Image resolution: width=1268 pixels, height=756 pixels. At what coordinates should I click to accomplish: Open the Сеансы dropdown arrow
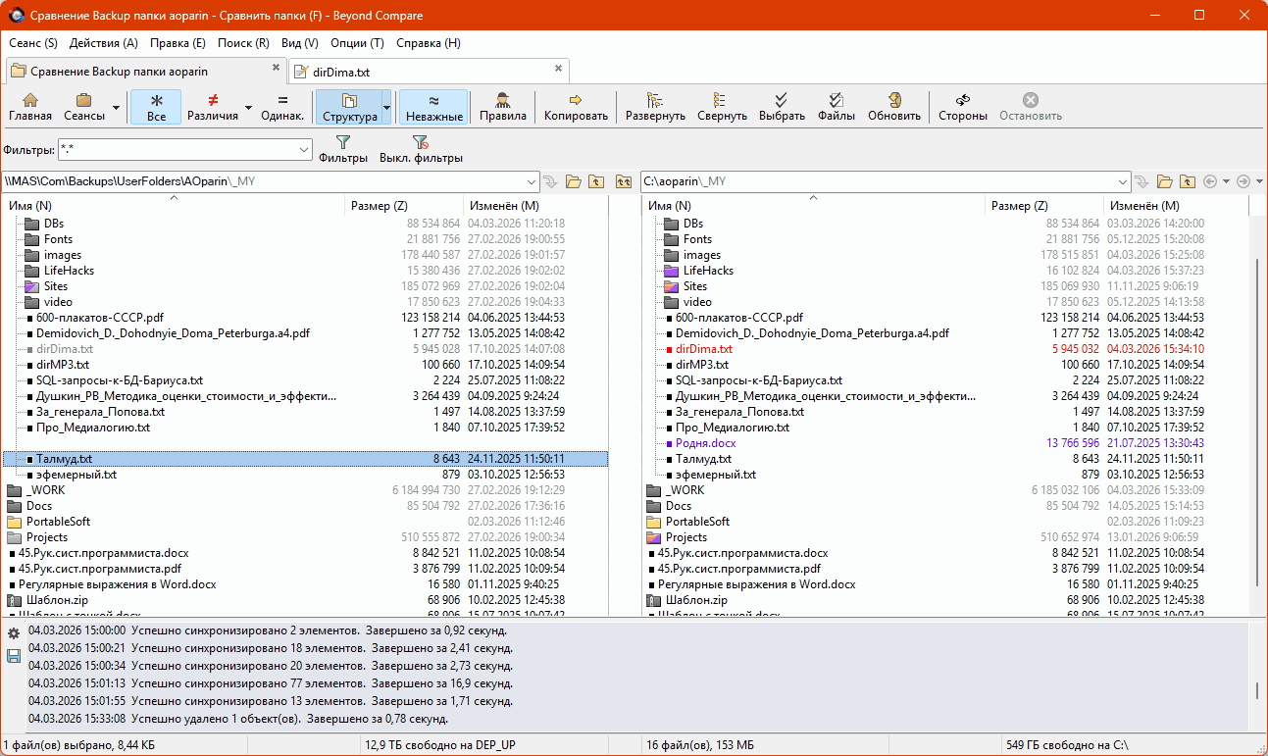point(117,108)
